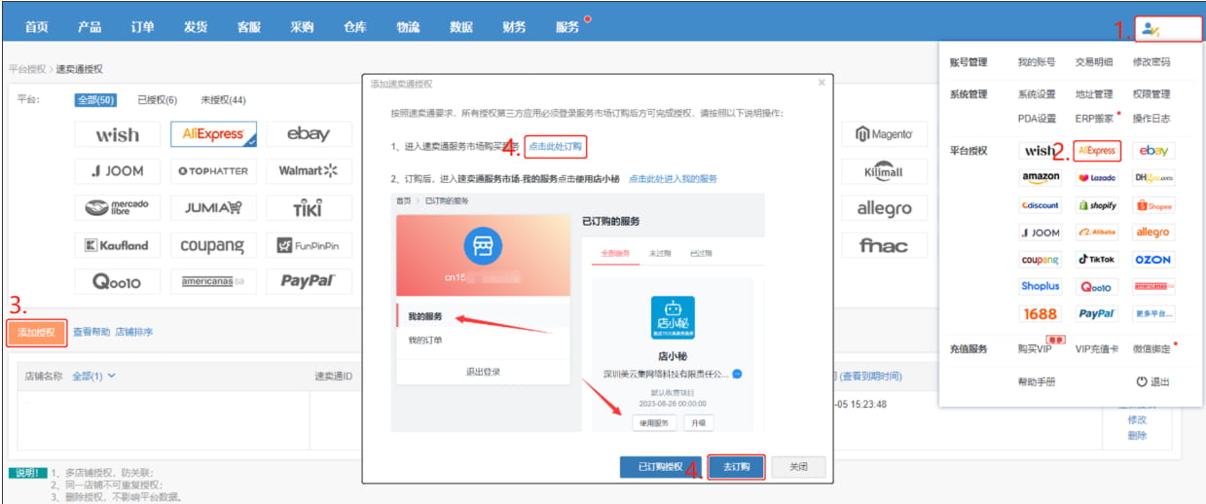
Task: Choose the Mercado Libre platform tile
Action: pyautogui.click(x=118, y=208)
